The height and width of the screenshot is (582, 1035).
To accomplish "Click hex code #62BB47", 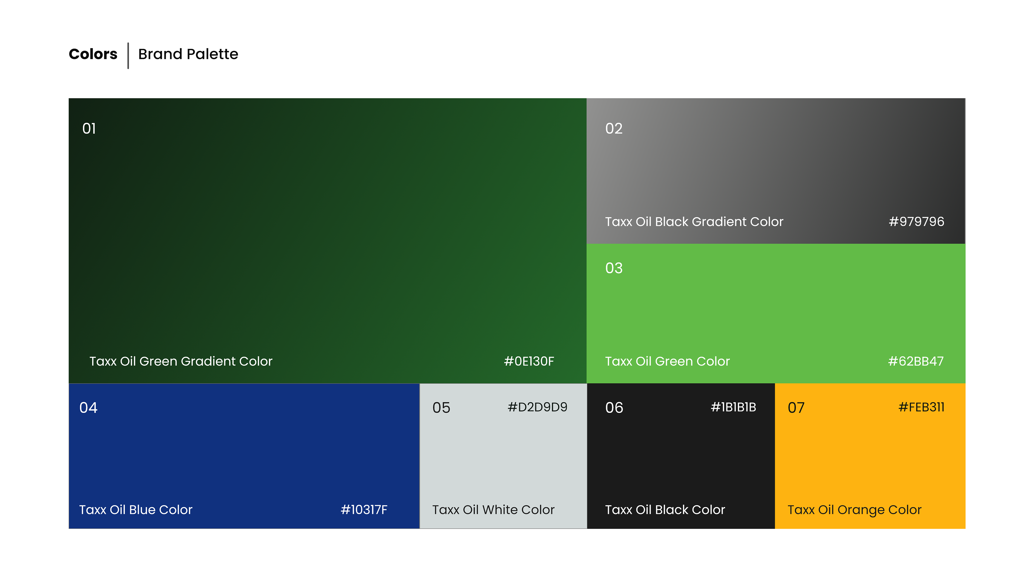I will [x=916, y=361].
